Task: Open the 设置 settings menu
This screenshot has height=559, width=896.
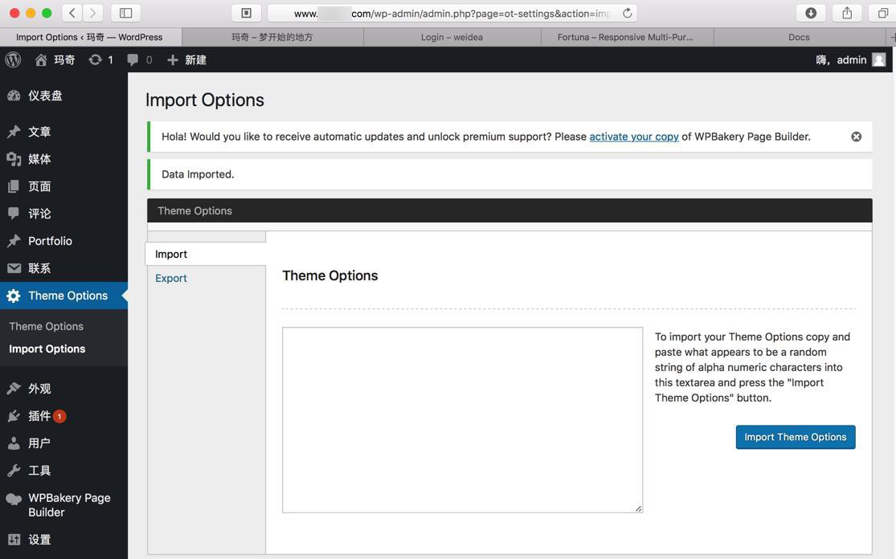Action: [63, 540]
